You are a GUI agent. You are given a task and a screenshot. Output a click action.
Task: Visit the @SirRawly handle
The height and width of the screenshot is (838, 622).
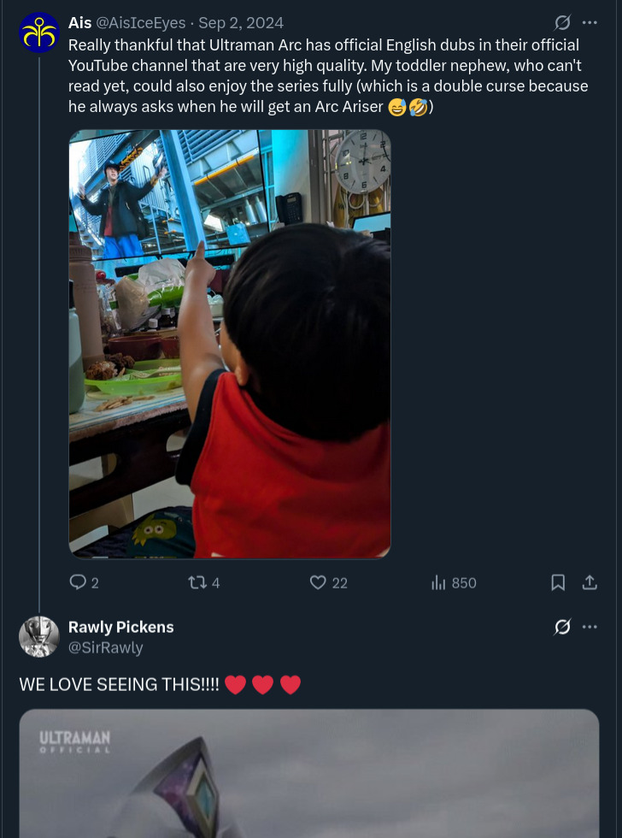point(105,647)
